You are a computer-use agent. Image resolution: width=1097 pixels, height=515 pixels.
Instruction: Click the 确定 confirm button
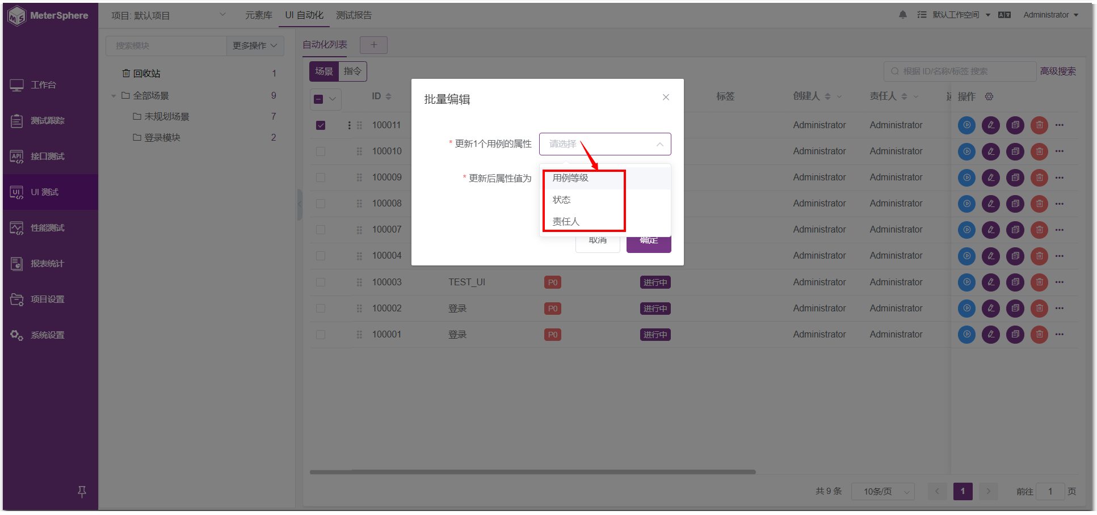[649, 243]
